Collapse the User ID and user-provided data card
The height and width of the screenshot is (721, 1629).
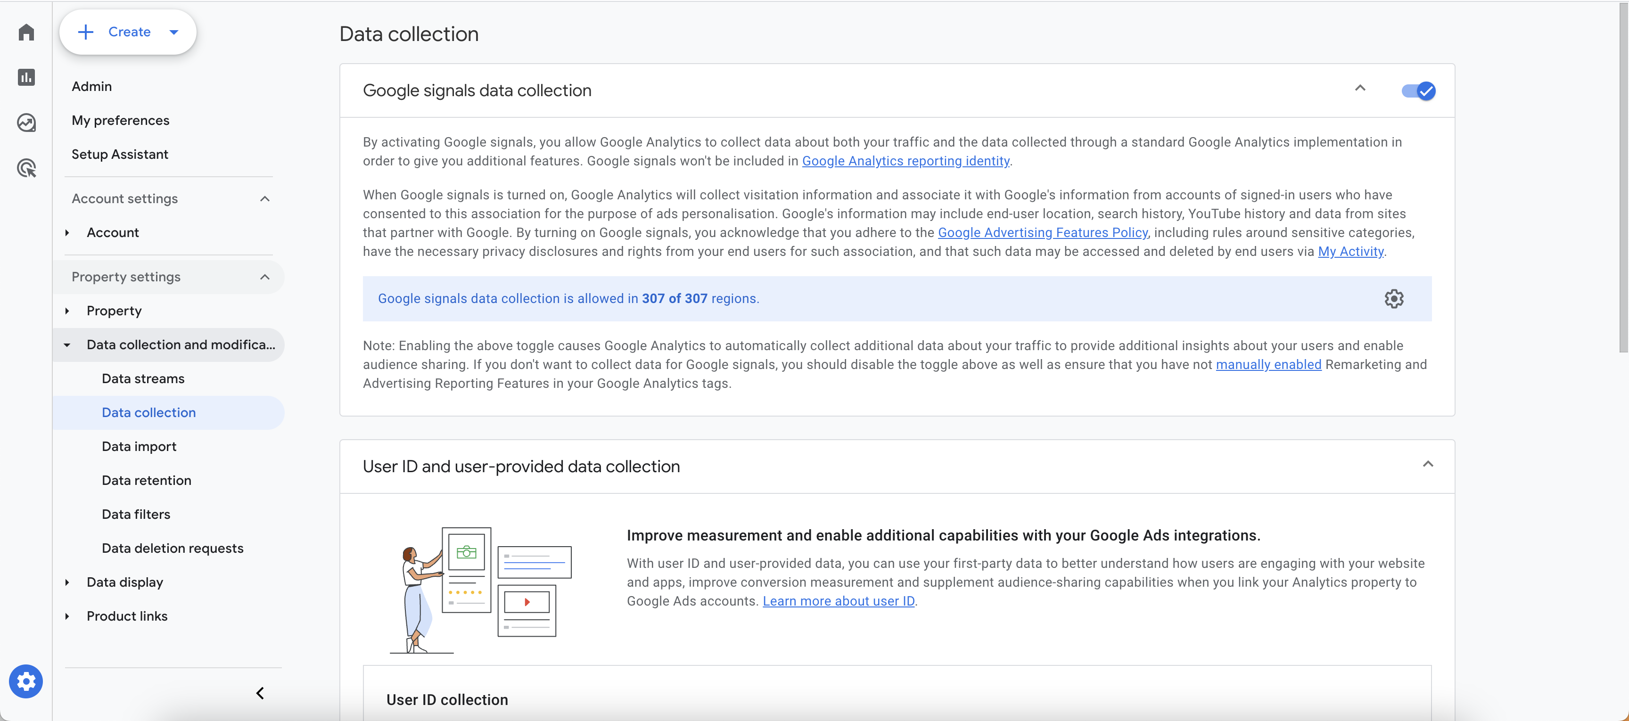pyautogui.click(x=1428, y=464)
